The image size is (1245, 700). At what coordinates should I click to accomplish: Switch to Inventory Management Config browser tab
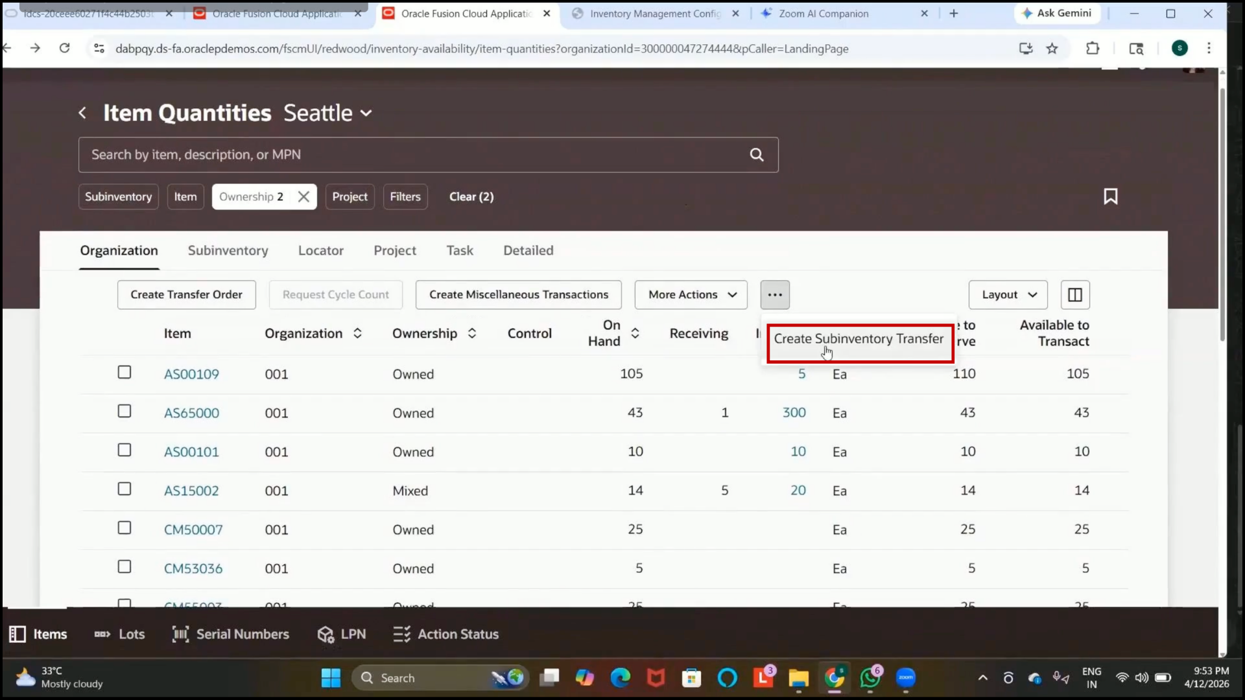[655, 13]
